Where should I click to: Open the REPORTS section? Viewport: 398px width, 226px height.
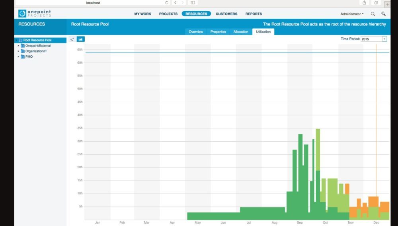pos(254,14)
